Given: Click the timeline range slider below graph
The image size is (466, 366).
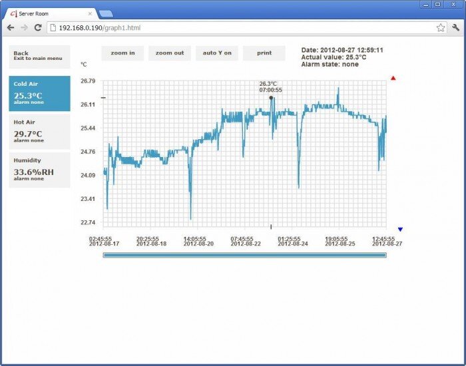Looking at the screenshot, I should click(x=244, y=255).
